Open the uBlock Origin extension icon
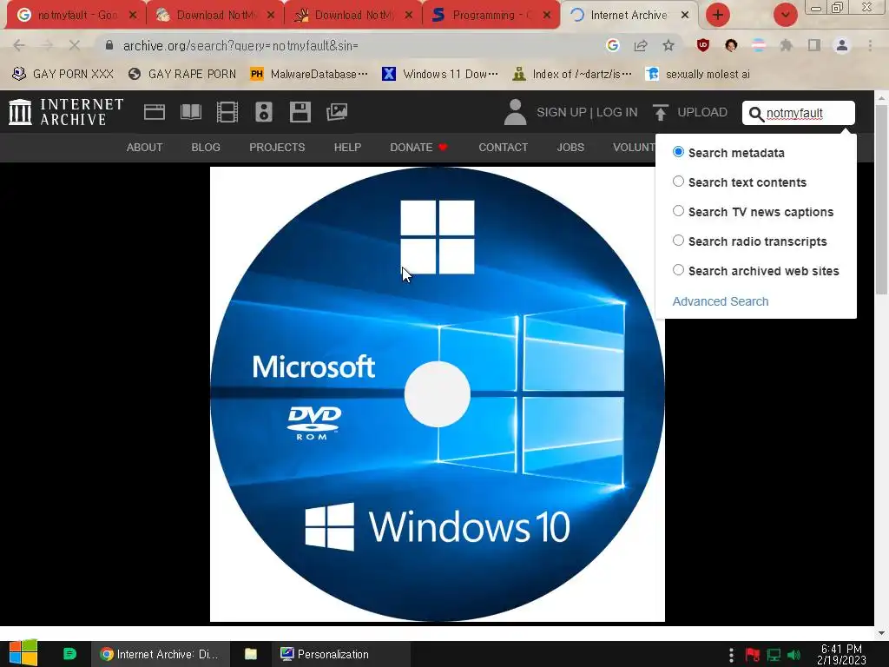The width and height of the screenshot is (889, 667). [x=703, y=45]
